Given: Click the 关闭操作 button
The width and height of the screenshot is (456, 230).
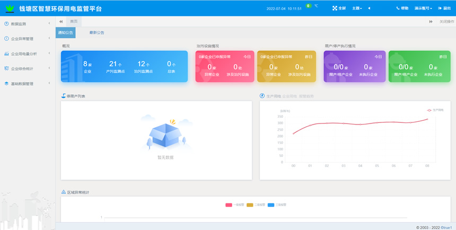Looking at the screenshot, I should pyautogui.click(x=446, y=21).
